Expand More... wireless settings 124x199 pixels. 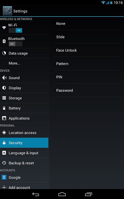tap(24, 63)
